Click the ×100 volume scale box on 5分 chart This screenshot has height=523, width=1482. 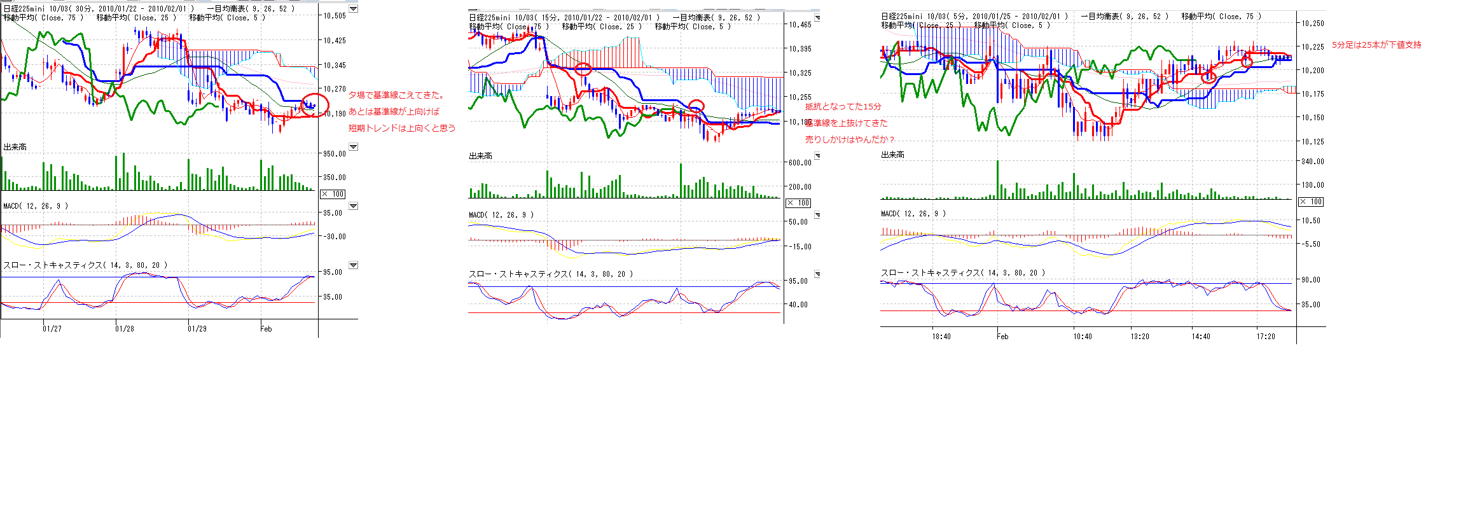(x=1311, y=202)
